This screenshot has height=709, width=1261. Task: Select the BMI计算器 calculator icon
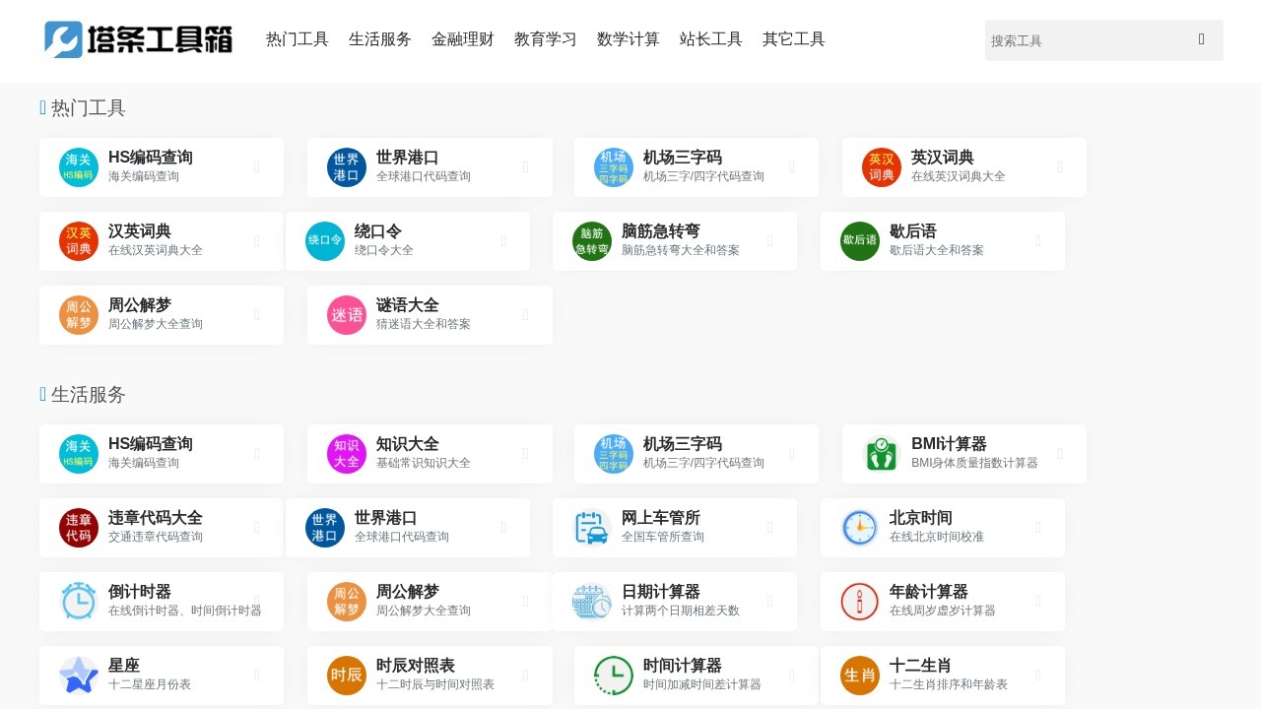point(880,453)
